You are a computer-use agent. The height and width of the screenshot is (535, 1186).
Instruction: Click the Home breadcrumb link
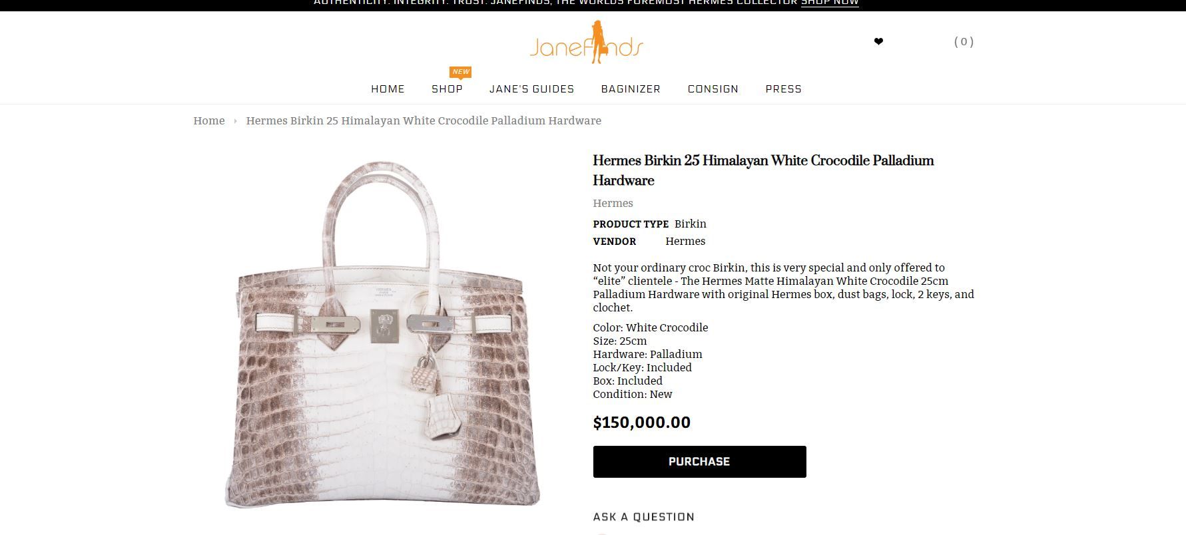(209, 120)
